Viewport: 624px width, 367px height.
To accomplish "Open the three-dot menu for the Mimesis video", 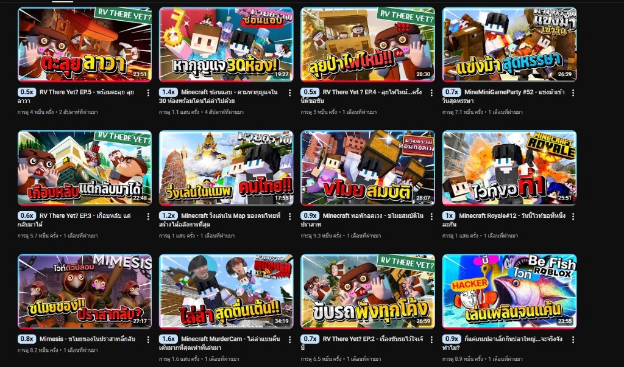I will click(x=148, y=340).
